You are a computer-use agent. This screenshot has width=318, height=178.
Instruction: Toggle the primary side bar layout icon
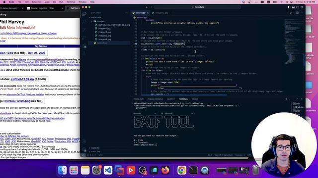(289, 7)
